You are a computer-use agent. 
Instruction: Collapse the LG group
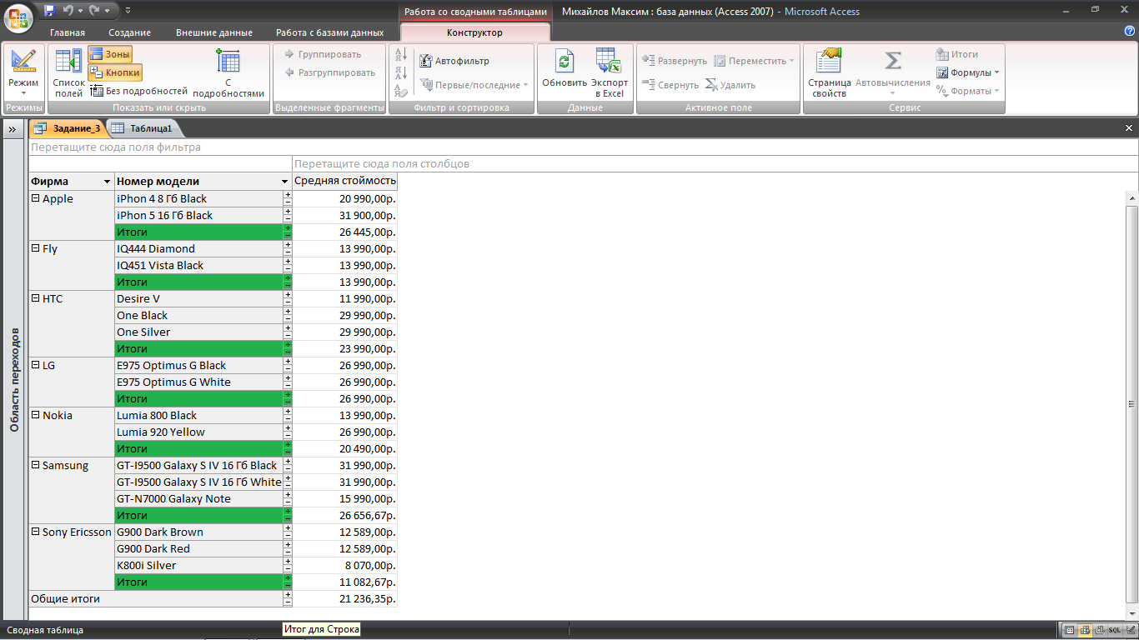[x=35, y=365]
